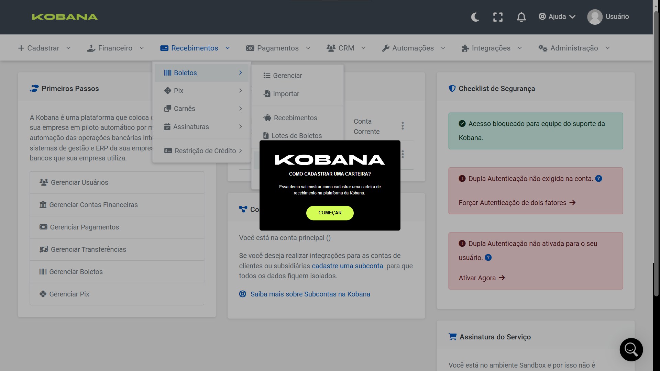Expand the Integrações chevron

(519, 48)
